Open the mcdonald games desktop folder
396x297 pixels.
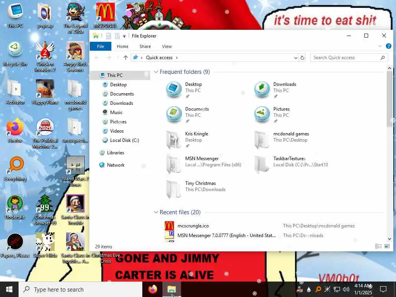[75, 95]
